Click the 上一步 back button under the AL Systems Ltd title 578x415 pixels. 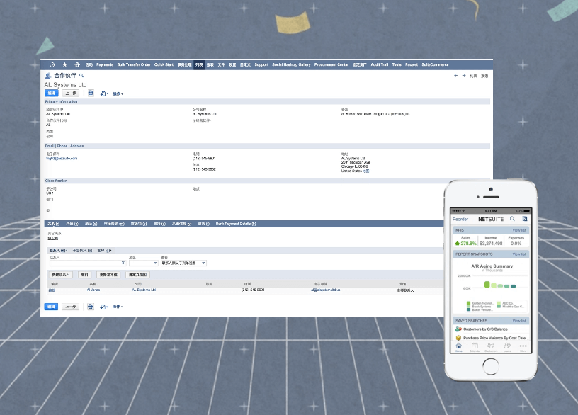(x=70, y=93)
